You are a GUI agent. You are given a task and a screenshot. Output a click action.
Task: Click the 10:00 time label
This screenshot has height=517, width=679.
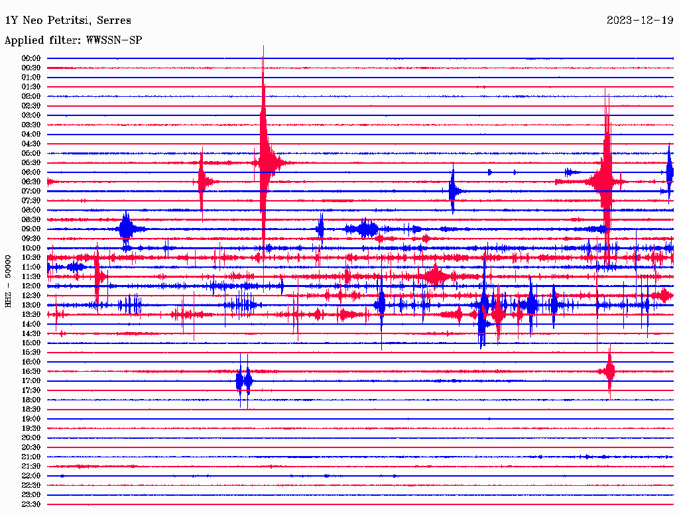31,249
